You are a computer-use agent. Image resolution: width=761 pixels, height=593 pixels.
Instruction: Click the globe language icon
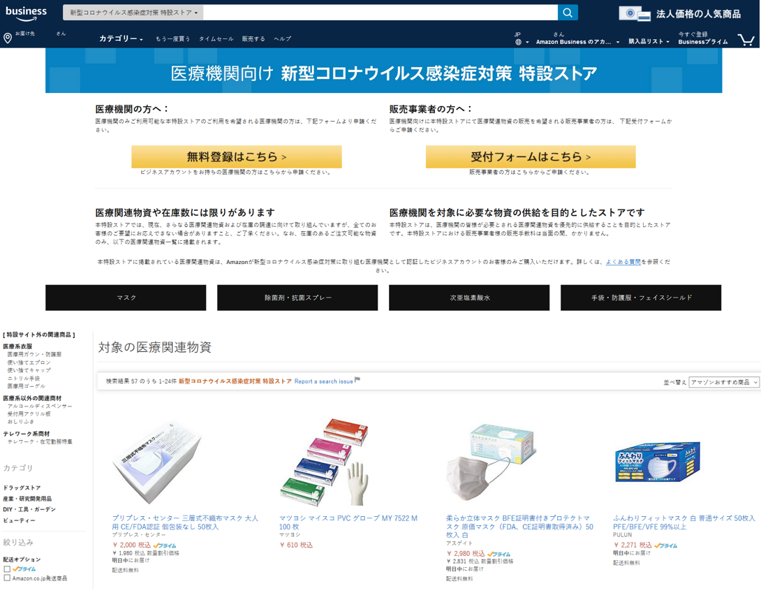pos(518,42)
